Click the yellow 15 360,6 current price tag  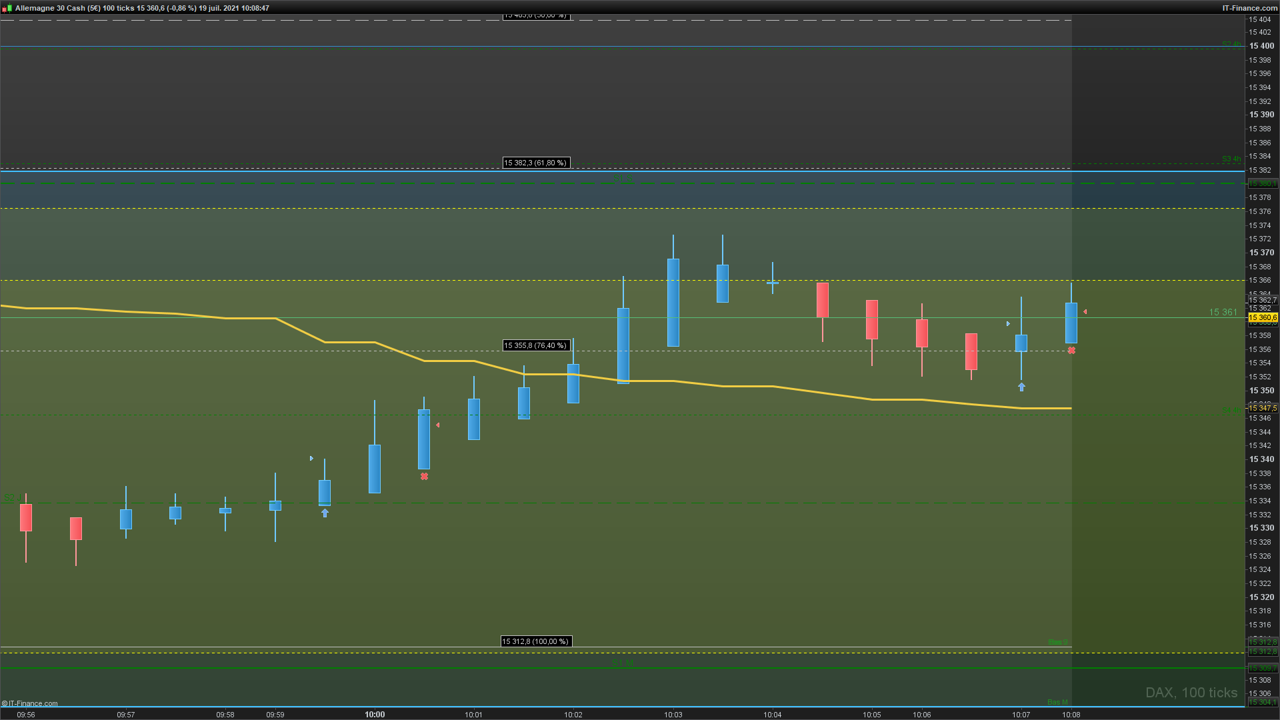[1262, 318]
